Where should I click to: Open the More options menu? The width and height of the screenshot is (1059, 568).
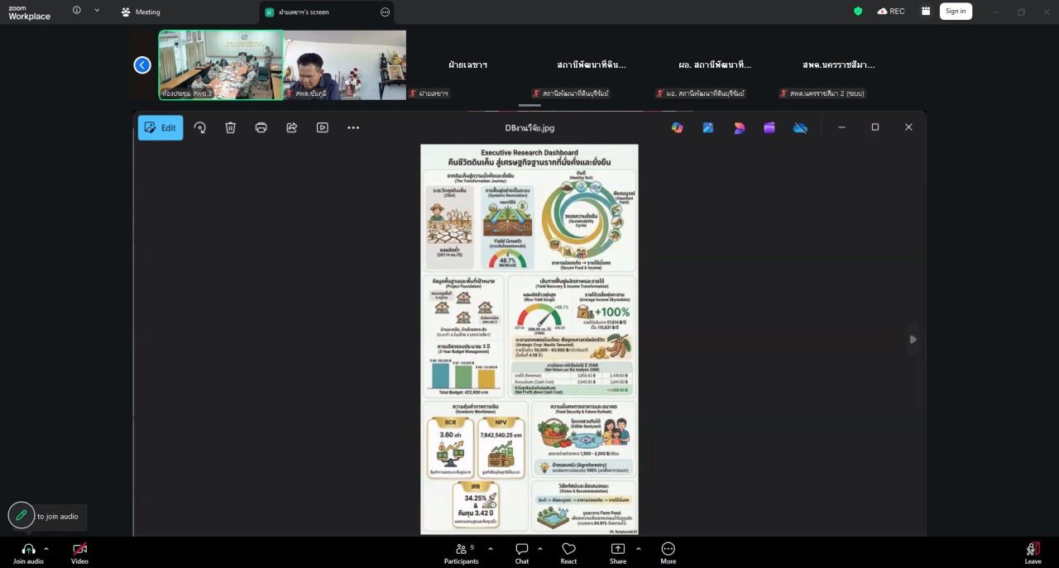[668, 553]
